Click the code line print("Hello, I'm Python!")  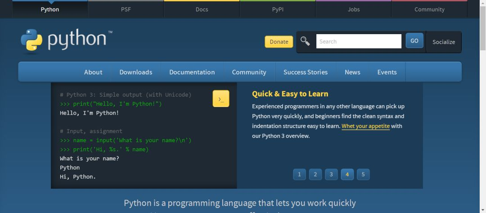tap(111, 104)
